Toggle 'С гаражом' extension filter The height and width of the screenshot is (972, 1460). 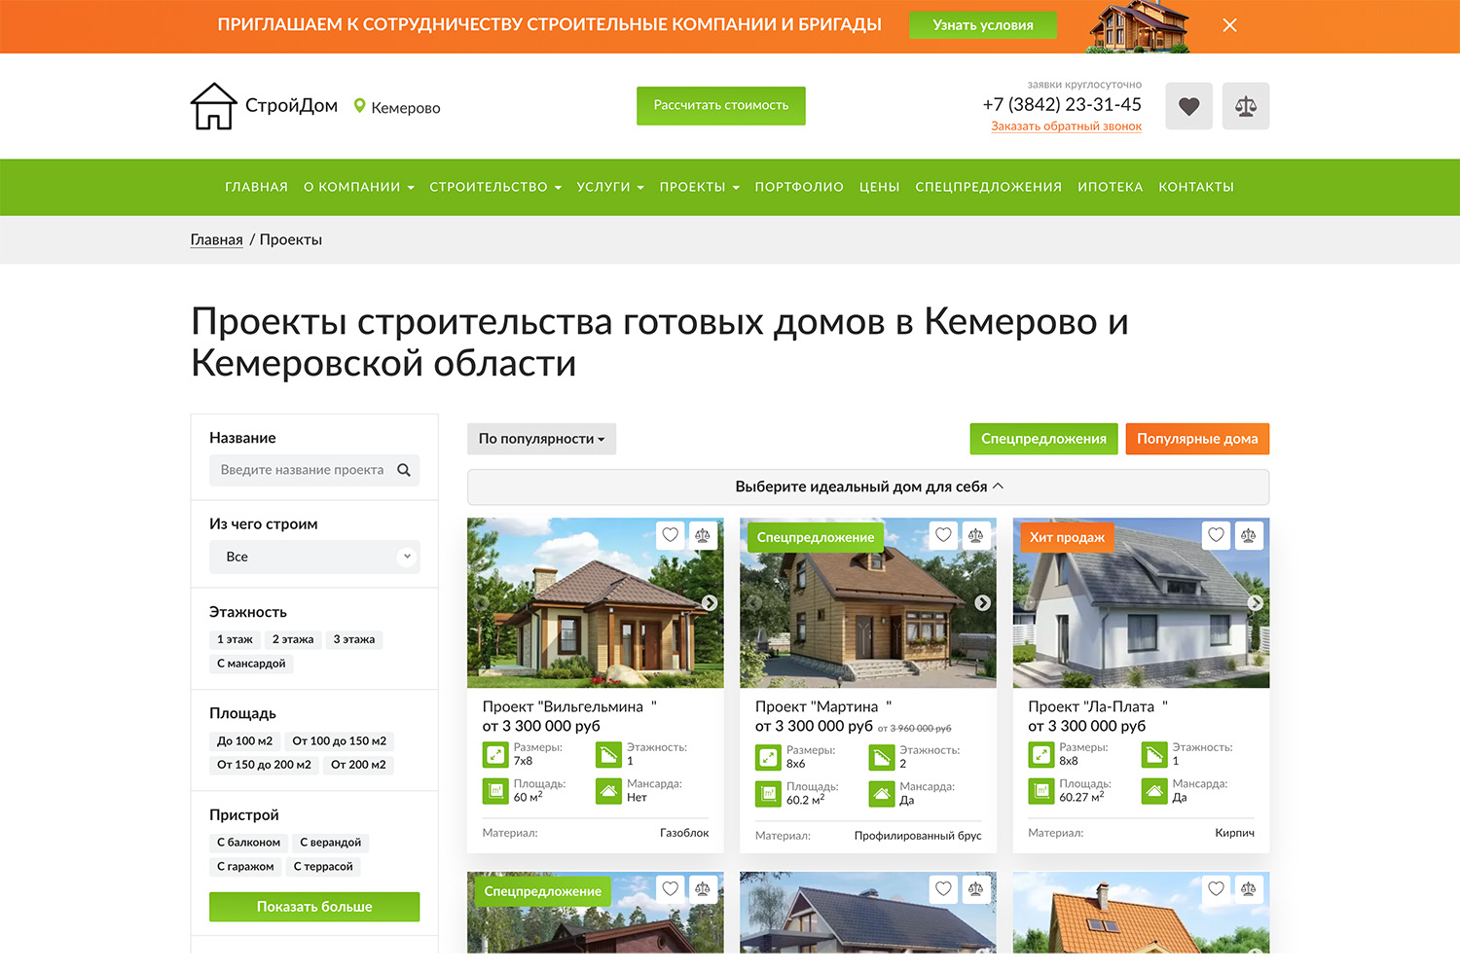[245, 866]
